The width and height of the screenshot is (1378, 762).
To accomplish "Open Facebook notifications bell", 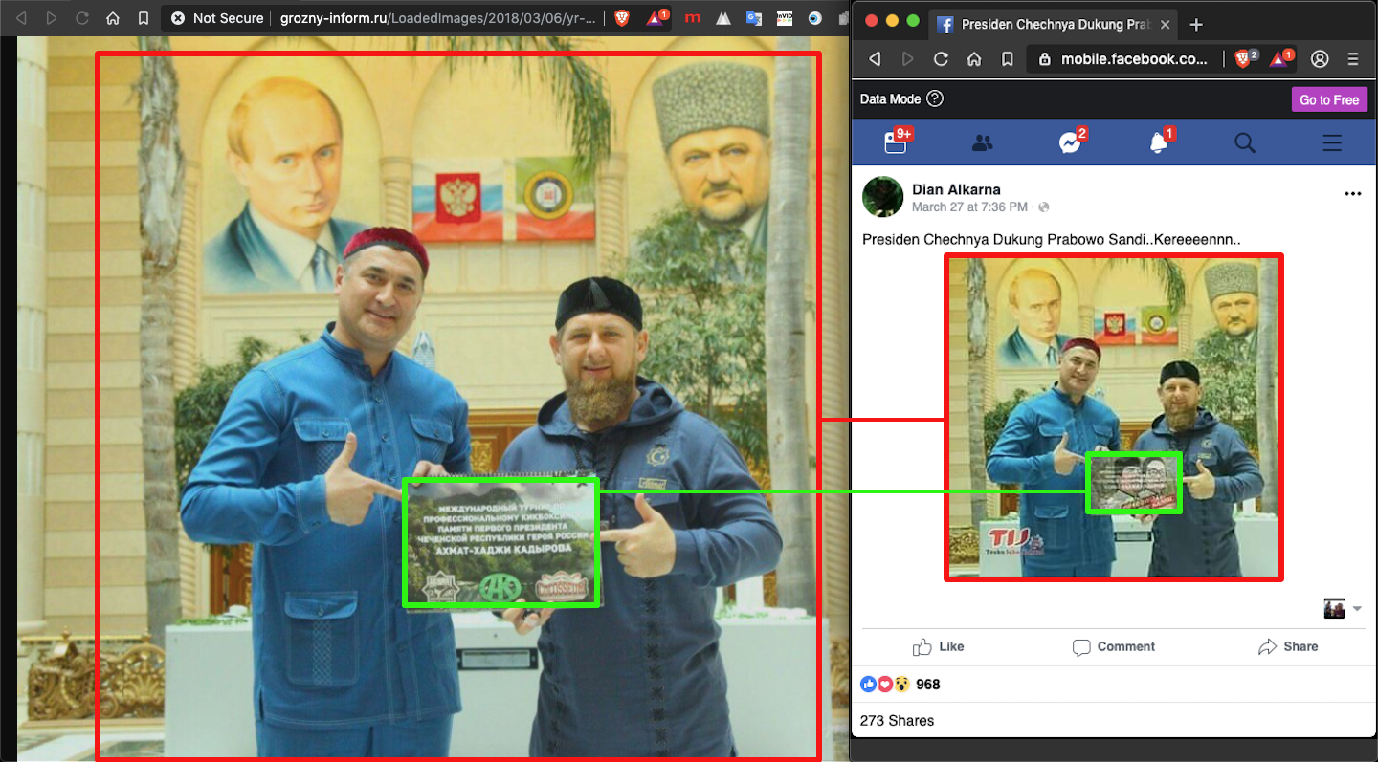I will click(x=1158, y=142).
